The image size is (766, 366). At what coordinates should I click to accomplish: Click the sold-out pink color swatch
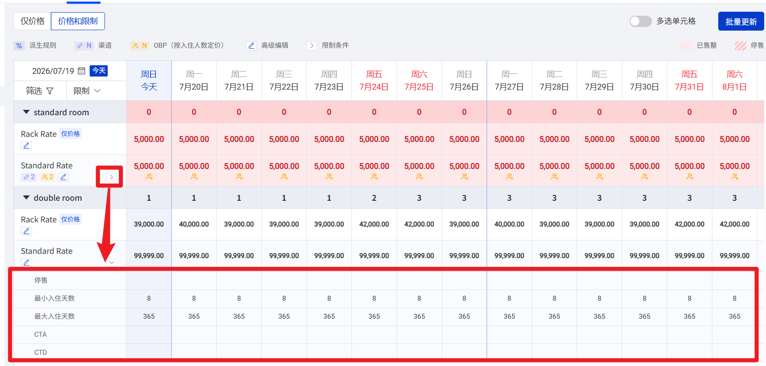point(687,45)
